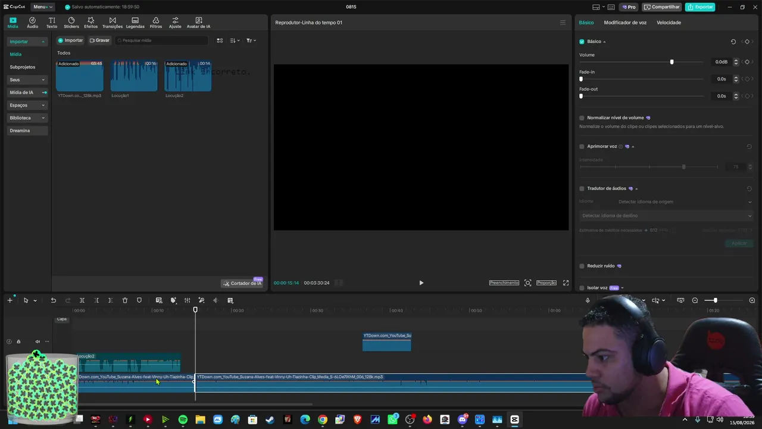Open the Texto tool panel
The width and height of the screenshot is (762, 429).
pos(52,23)
